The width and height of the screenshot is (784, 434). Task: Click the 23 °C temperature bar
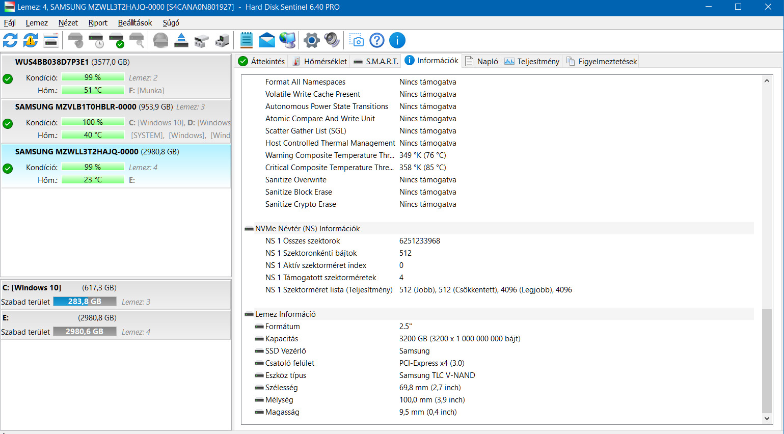click(x=93, y=180)
